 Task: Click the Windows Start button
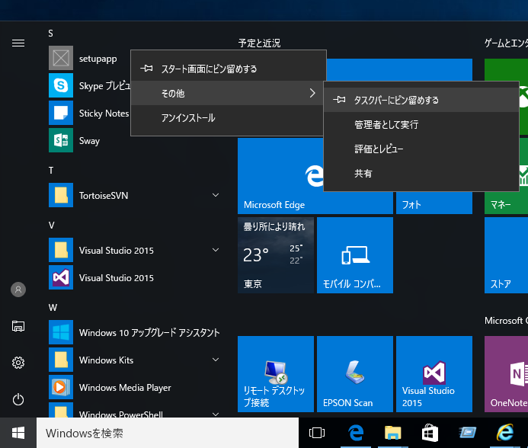18,433
